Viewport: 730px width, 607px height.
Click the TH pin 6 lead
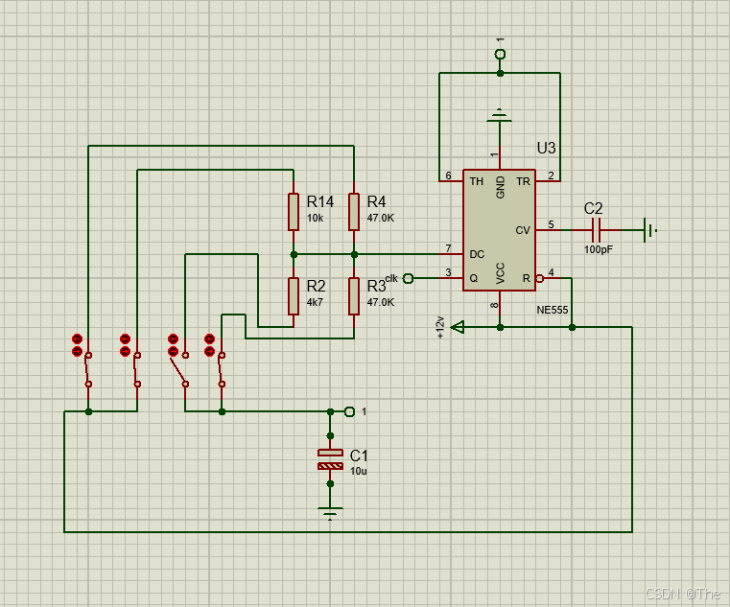(x=451, y=181)
